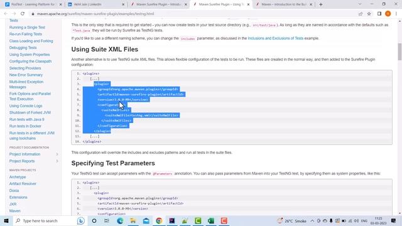Screen dimensions: 402x226
Task: Open Chrome side panel icon
Action: pyautogui.click(x=379, y=14)
